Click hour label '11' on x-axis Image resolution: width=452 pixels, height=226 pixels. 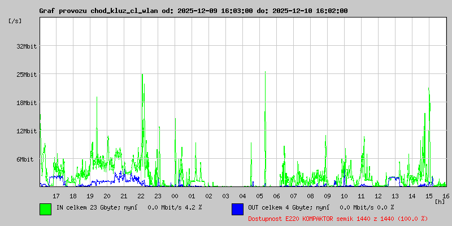tap(361, 196)
